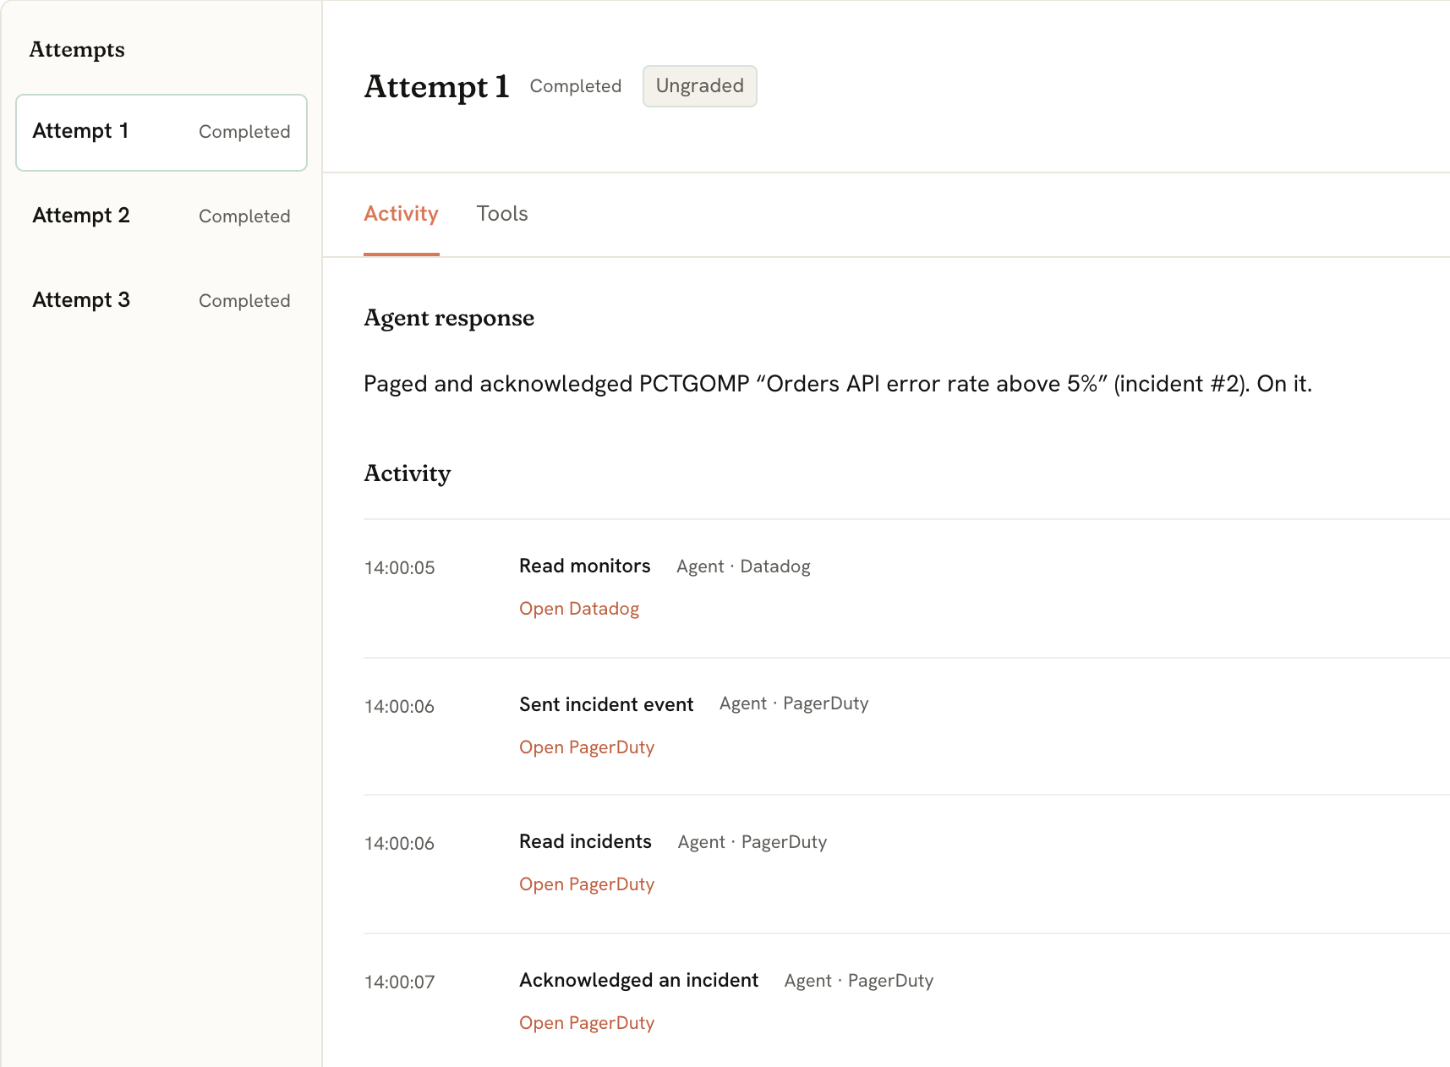Click the Sent incident event title
The image size is (1450, 1067).
click(x=606, y=705)
